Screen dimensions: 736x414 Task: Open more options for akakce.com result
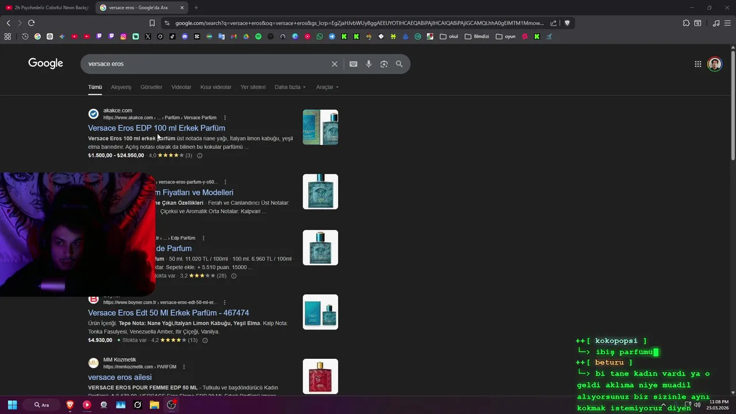(225, 118)
